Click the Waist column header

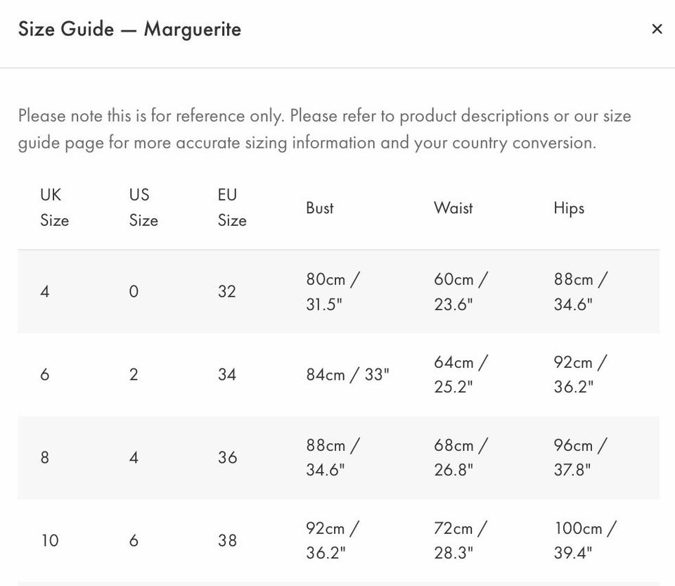pos(454,208)
